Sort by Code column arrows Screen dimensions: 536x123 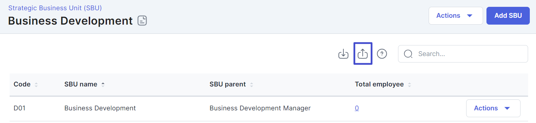tap(36, 84)
